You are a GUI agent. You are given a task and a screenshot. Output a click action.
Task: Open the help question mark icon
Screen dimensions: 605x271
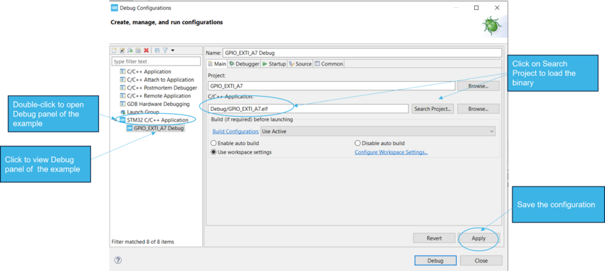(118, 260)
